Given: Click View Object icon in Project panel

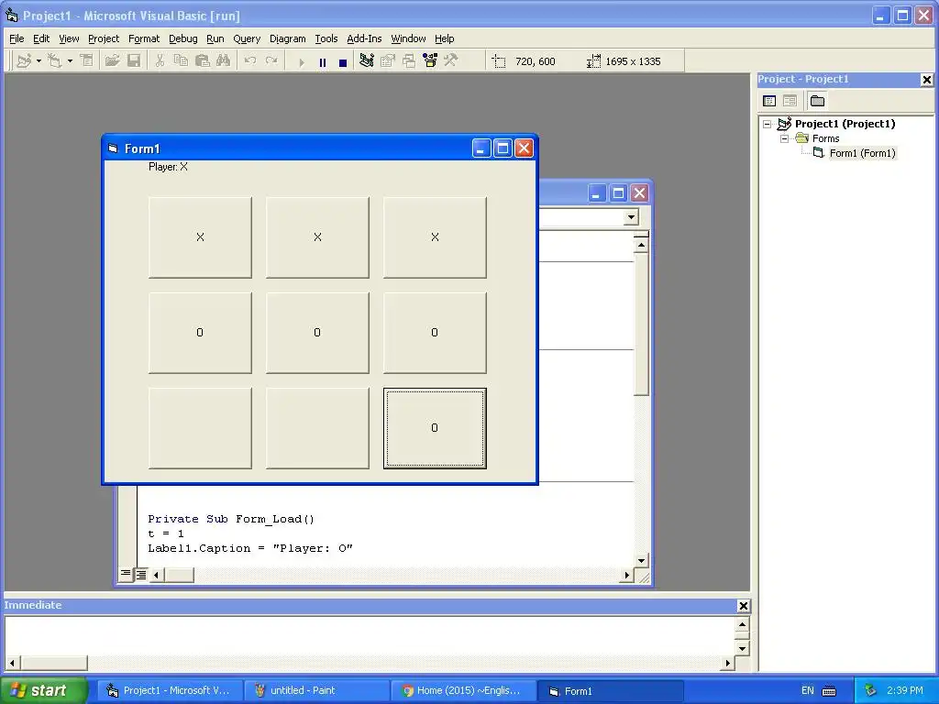Looking at the screenshot, I should click(x=790, y=101).
